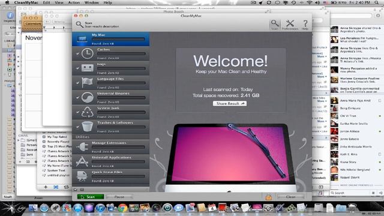Image resolution: width=384 pixels, height=216 pixels.
Task: Click the System Junk recycle icon
Action: (88, 112)
